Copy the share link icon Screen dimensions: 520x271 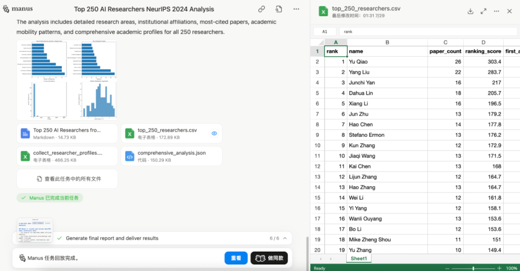(262, 9)
